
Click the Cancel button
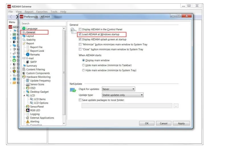(164, 123)
